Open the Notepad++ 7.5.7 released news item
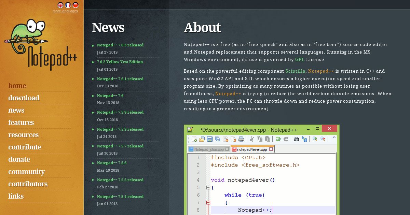This screenshot has width=410, height=215. (120, 146)
